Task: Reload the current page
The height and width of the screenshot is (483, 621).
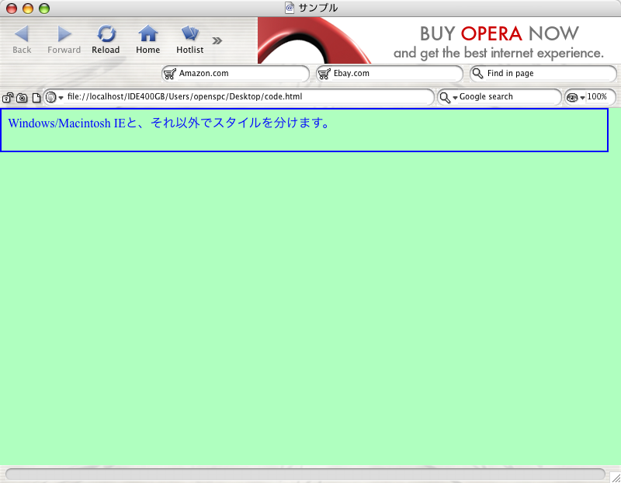Action: tap(106, 40)
